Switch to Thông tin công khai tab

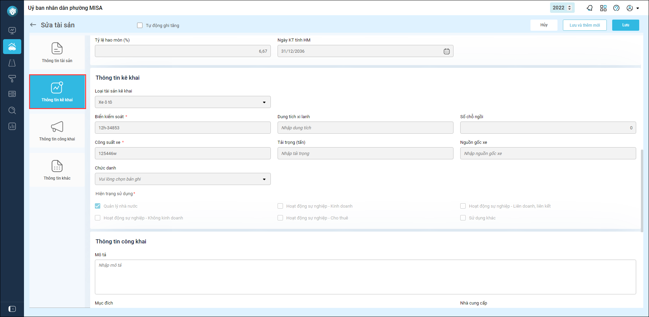(x=57, y=131)
